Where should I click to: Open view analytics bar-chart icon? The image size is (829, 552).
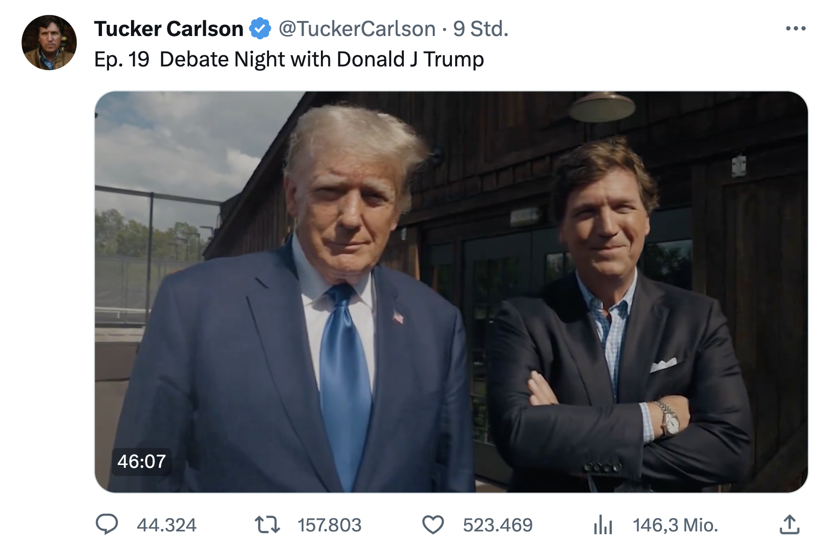click(603, 524)
